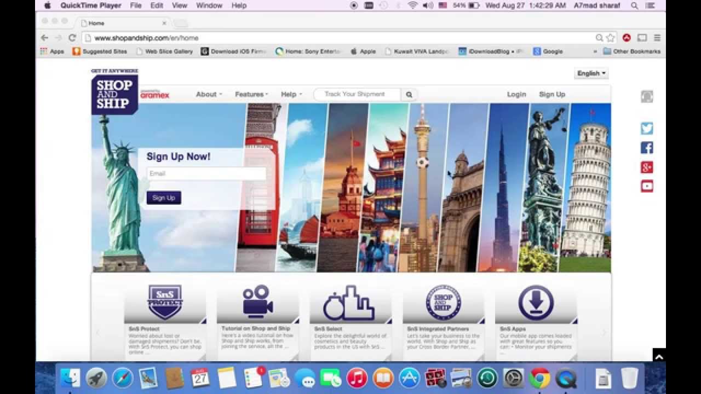Open the View menu
This screenshot has height=394, width=701.
pyautogui.click(x=180, y=5)
